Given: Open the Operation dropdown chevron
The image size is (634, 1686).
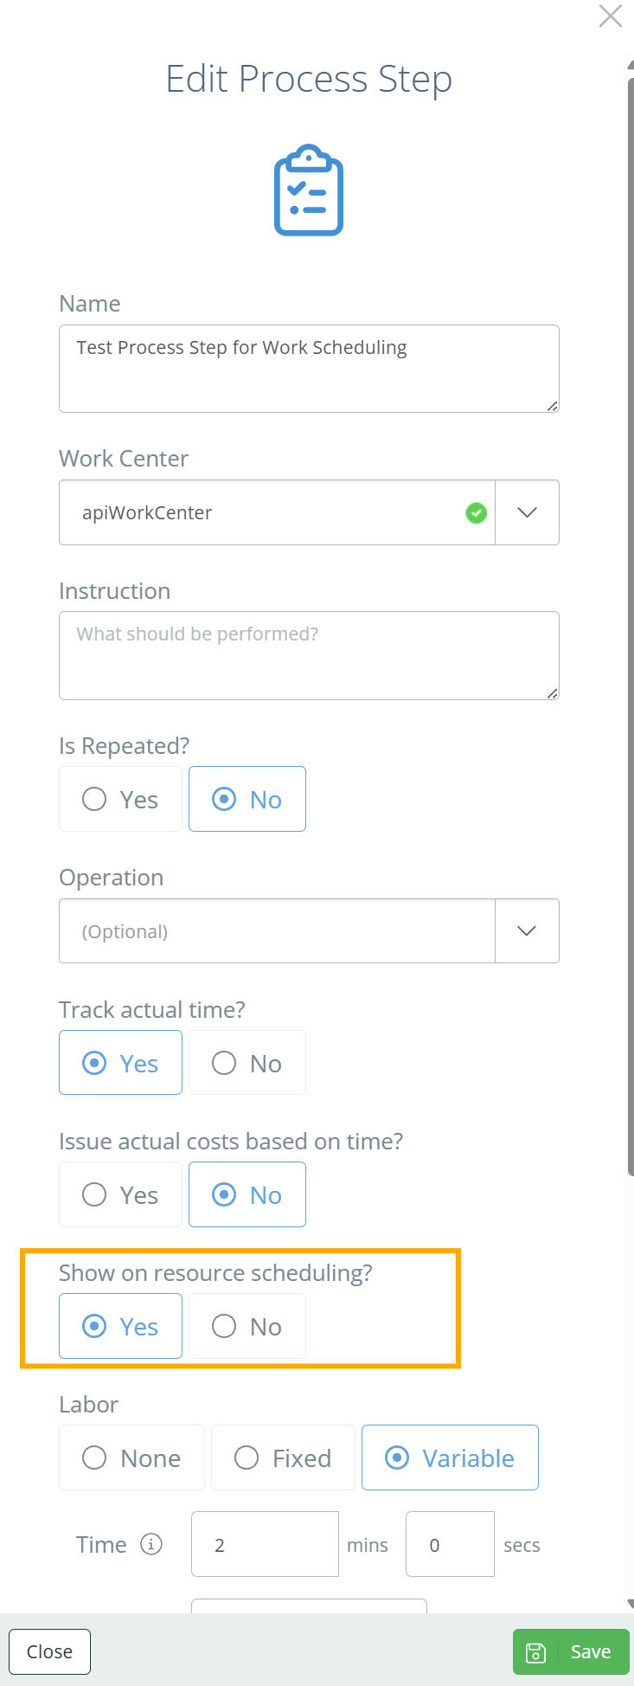Looking at the screenshot, I should coord(527,930).
